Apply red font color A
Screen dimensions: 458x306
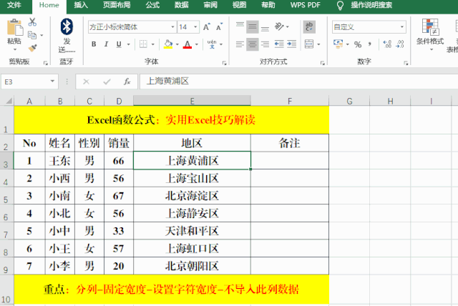[x=187, y=44]
